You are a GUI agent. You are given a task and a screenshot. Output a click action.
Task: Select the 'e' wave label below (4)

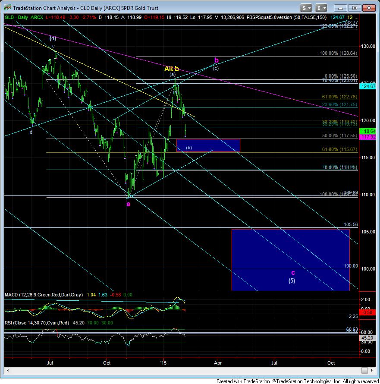53,46
